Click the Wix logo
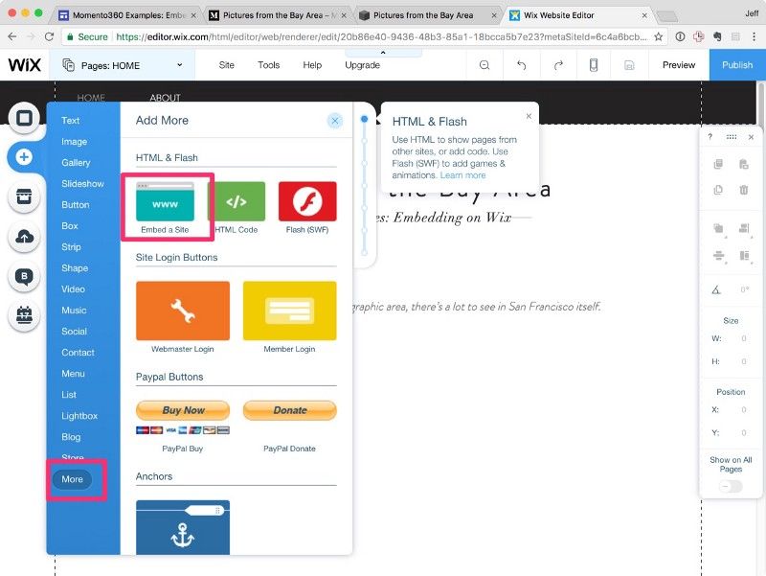 (25, 64)
